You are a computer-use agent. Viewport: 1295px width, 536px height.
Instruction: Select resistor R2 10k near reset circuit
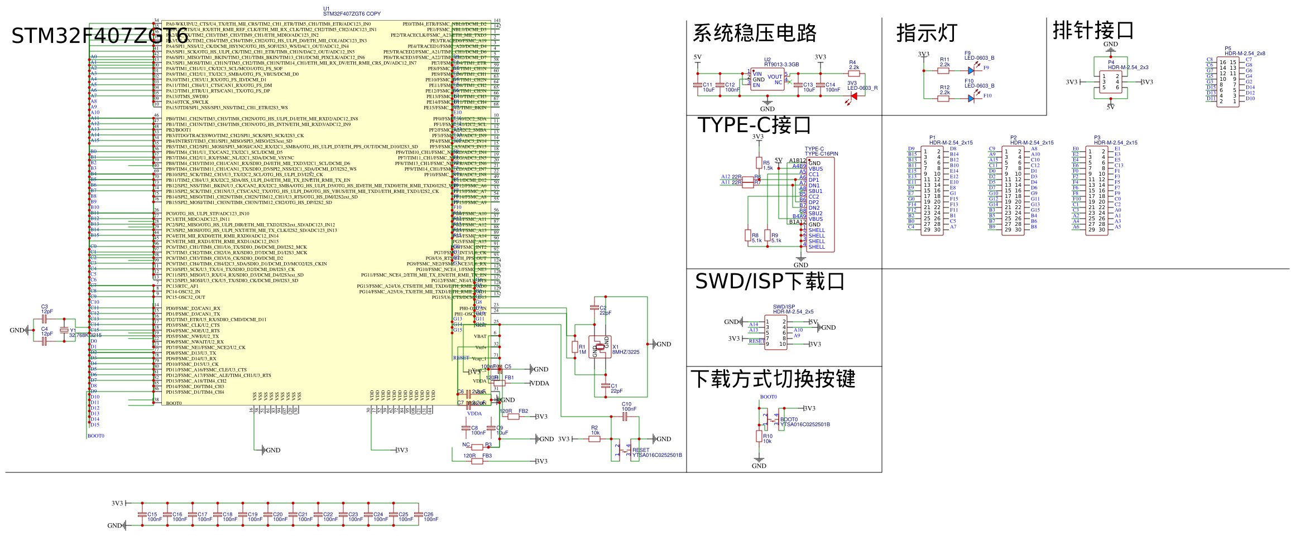click(594, 439)
